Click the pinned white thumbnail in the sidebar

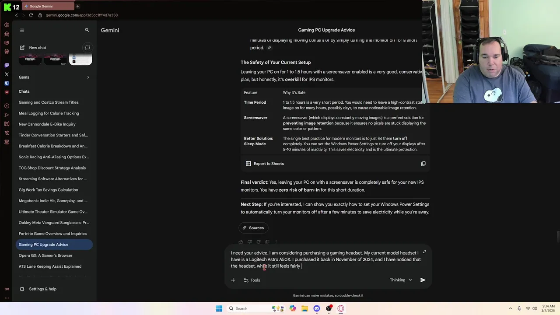pos(80,59)
